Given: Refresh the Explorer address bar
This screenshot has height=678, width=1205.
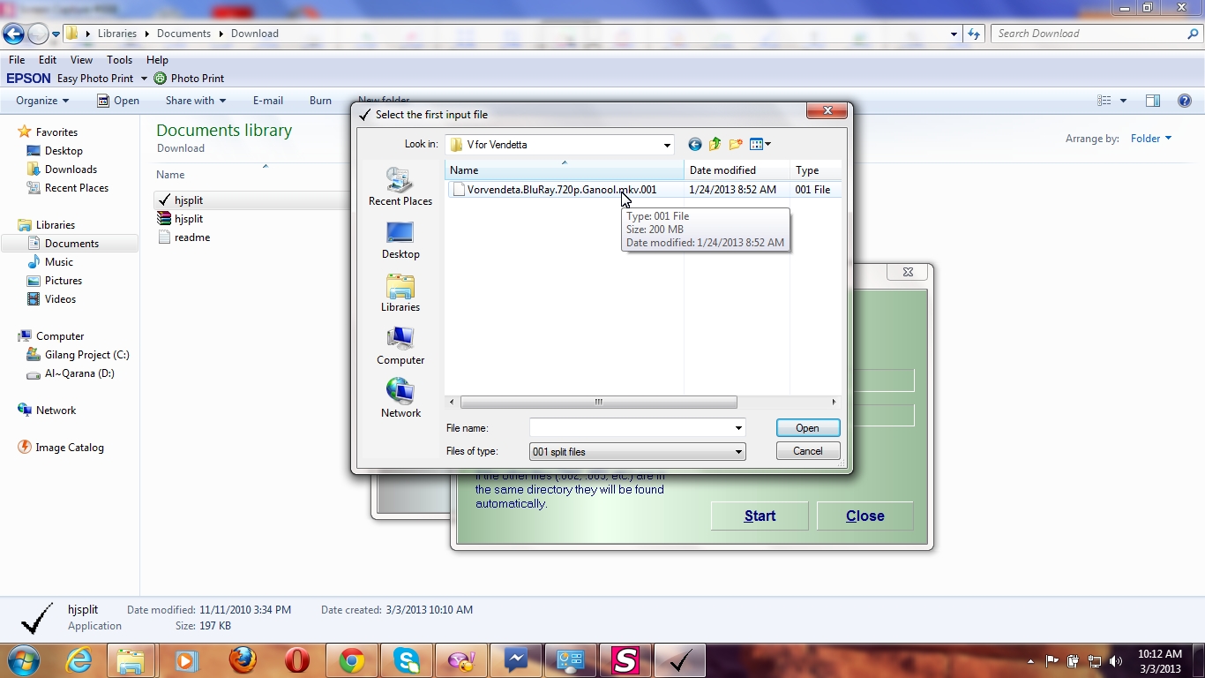Looking at the screenshot, I should point(974,34).
